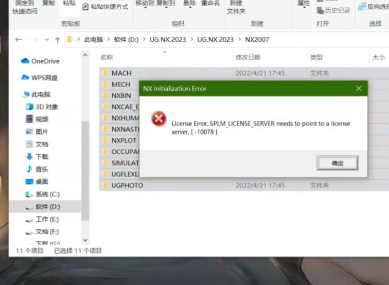389x285 pixels.
Task: Select first UG.NX.2023 breadcrumb segment
Action: 168,40
